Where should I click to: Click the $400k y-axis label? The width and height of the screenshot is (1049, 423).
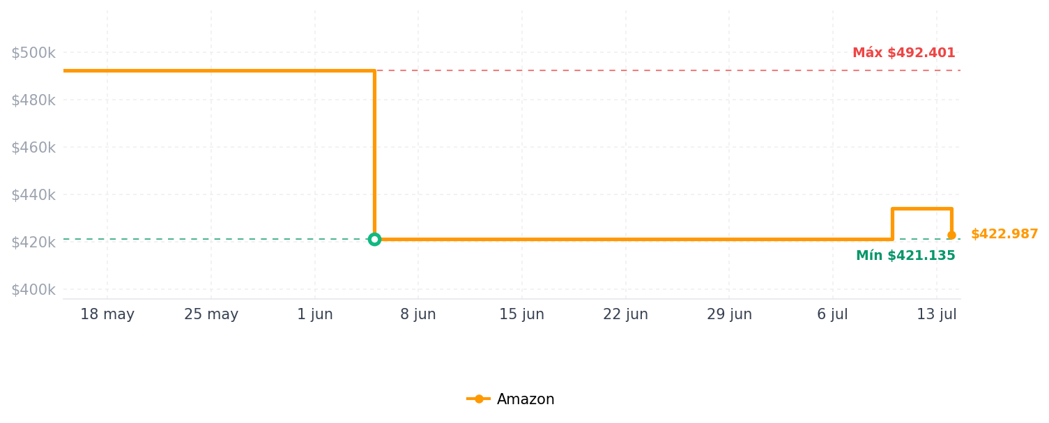(33, 289)
